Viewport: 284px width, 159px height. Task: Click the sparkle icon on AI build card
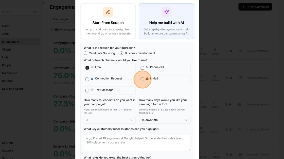click(166, 12)
